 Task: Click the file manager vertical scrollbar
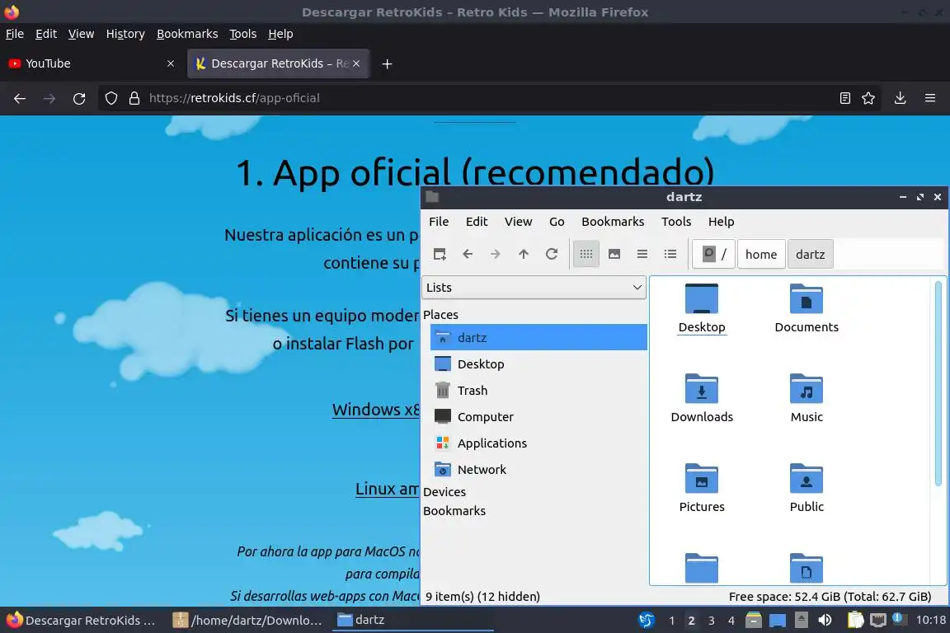pos(938,383)
